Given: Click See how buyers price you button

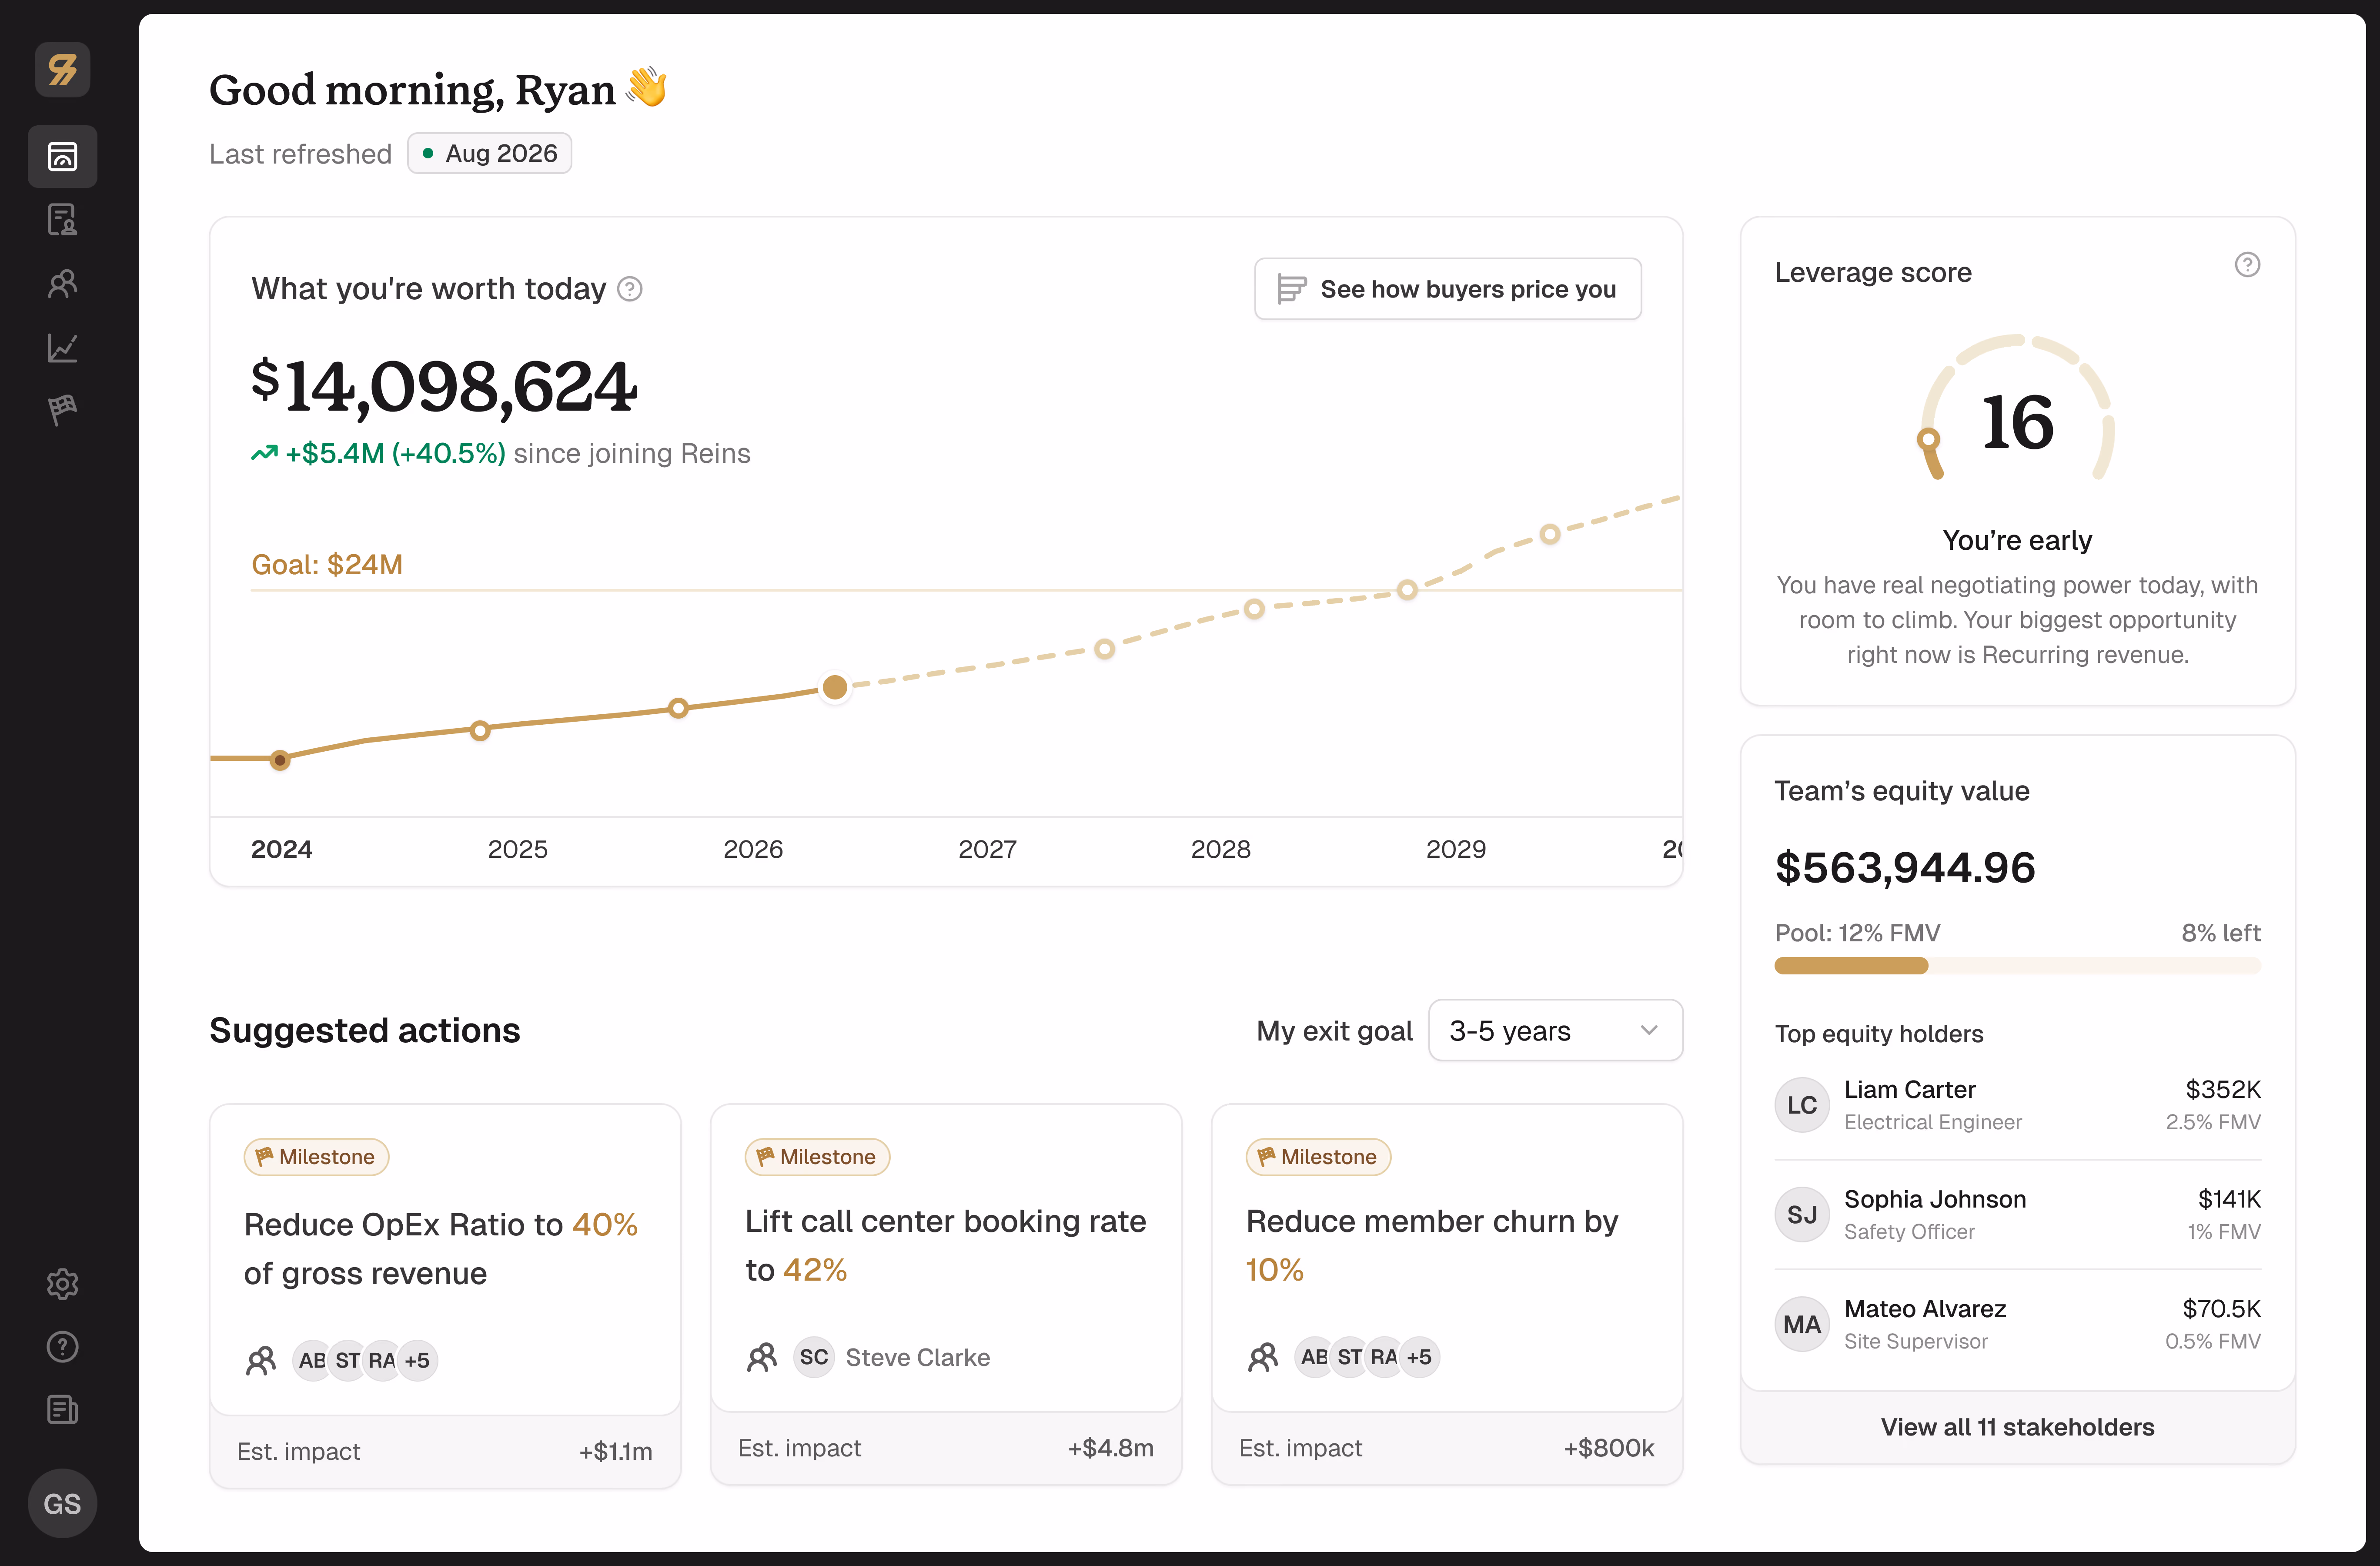Looking at the screenshot, I should (x=1447, y=289).
